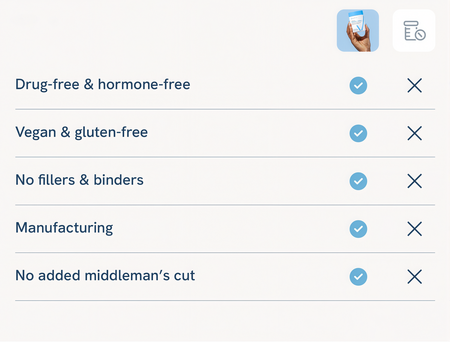Click the product bottle photo thumbnail

(x=358, y=30)
